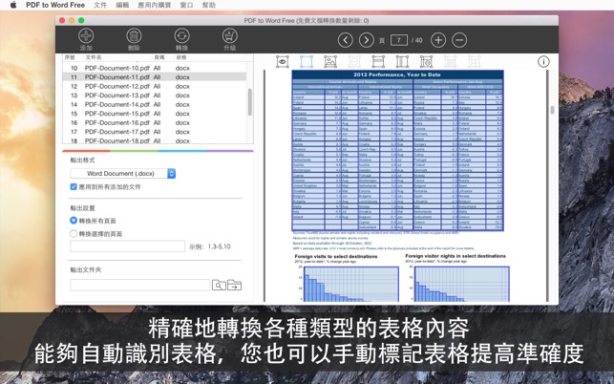Open the 文件 menu
Screen dimensions: 614x384
click(x=100, y=5)
